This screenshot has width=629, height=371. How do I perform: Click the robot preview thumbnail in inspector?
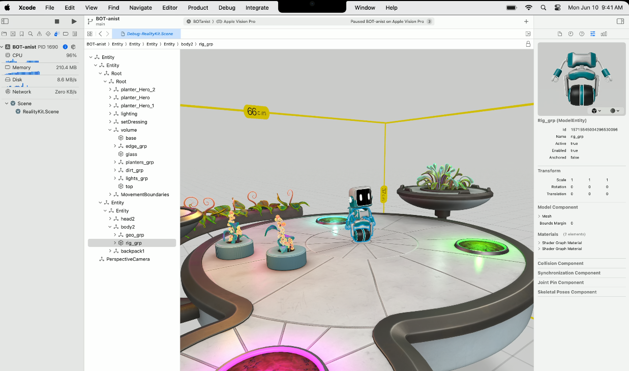point(582,79)
